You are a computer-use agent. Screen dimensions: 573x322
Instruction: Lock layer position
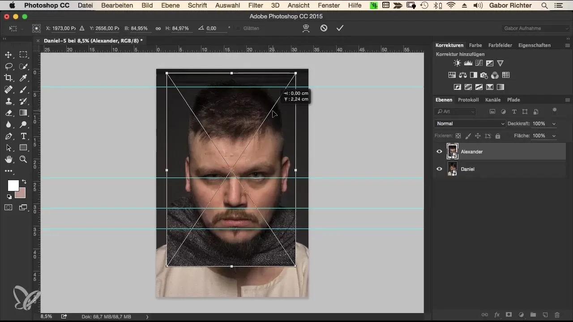[x=478, y=136]
